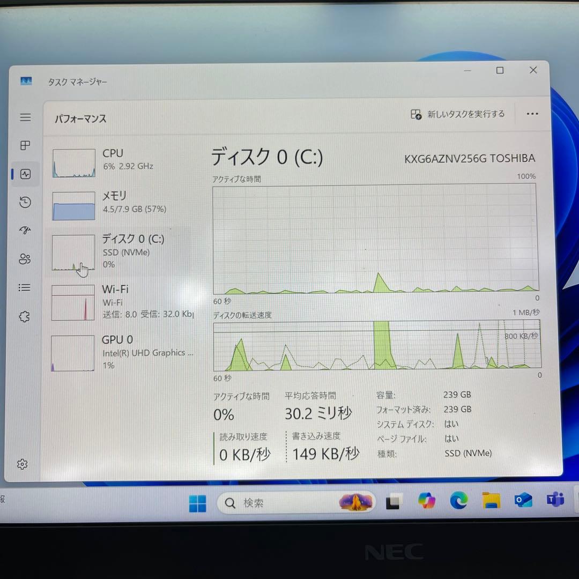
Task: Open the Processes page in Task Manager
Action: [25, 146]
